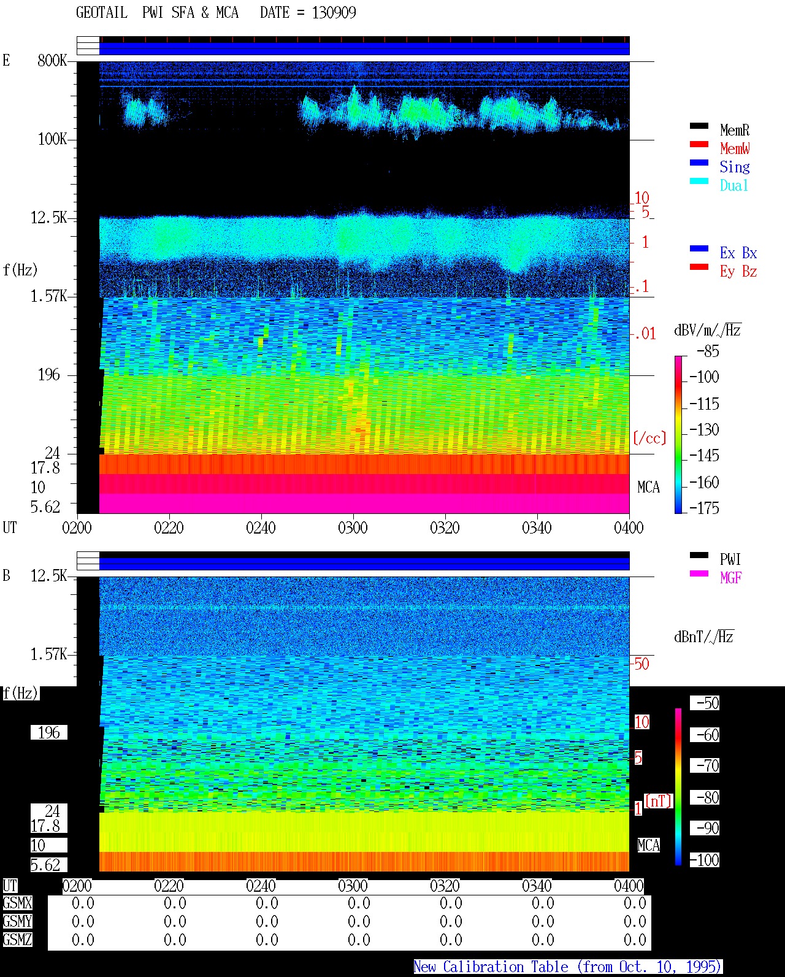Click the 'E' panel label
The image size is (785, 977).
pos(6,60)
